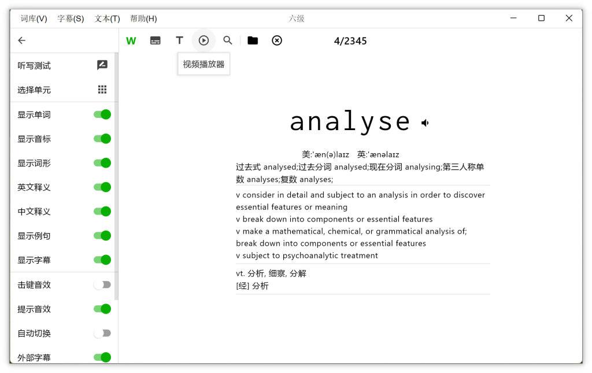592x373 pixels.
Task: Click the search magnifier icon
Action: click(x=228, y=40)
